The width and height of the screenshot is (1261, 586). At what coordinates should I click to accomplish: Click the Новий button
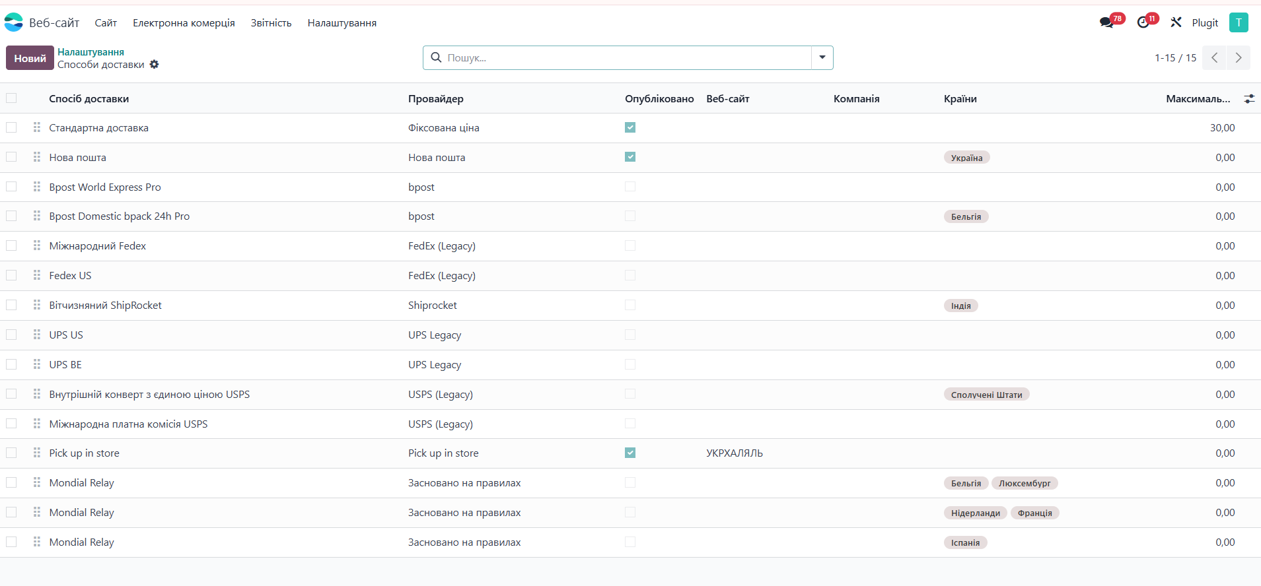[x=30, y=58]
